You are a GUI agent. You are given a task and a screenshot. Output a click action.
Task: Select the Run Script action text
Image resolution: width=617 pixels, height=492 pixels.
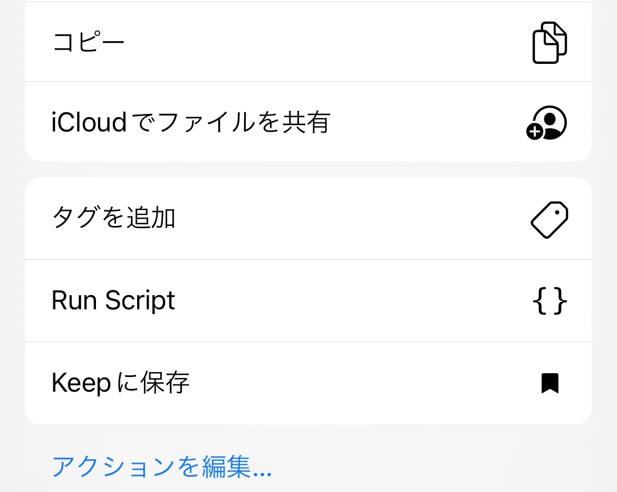[x=113, y=301]
